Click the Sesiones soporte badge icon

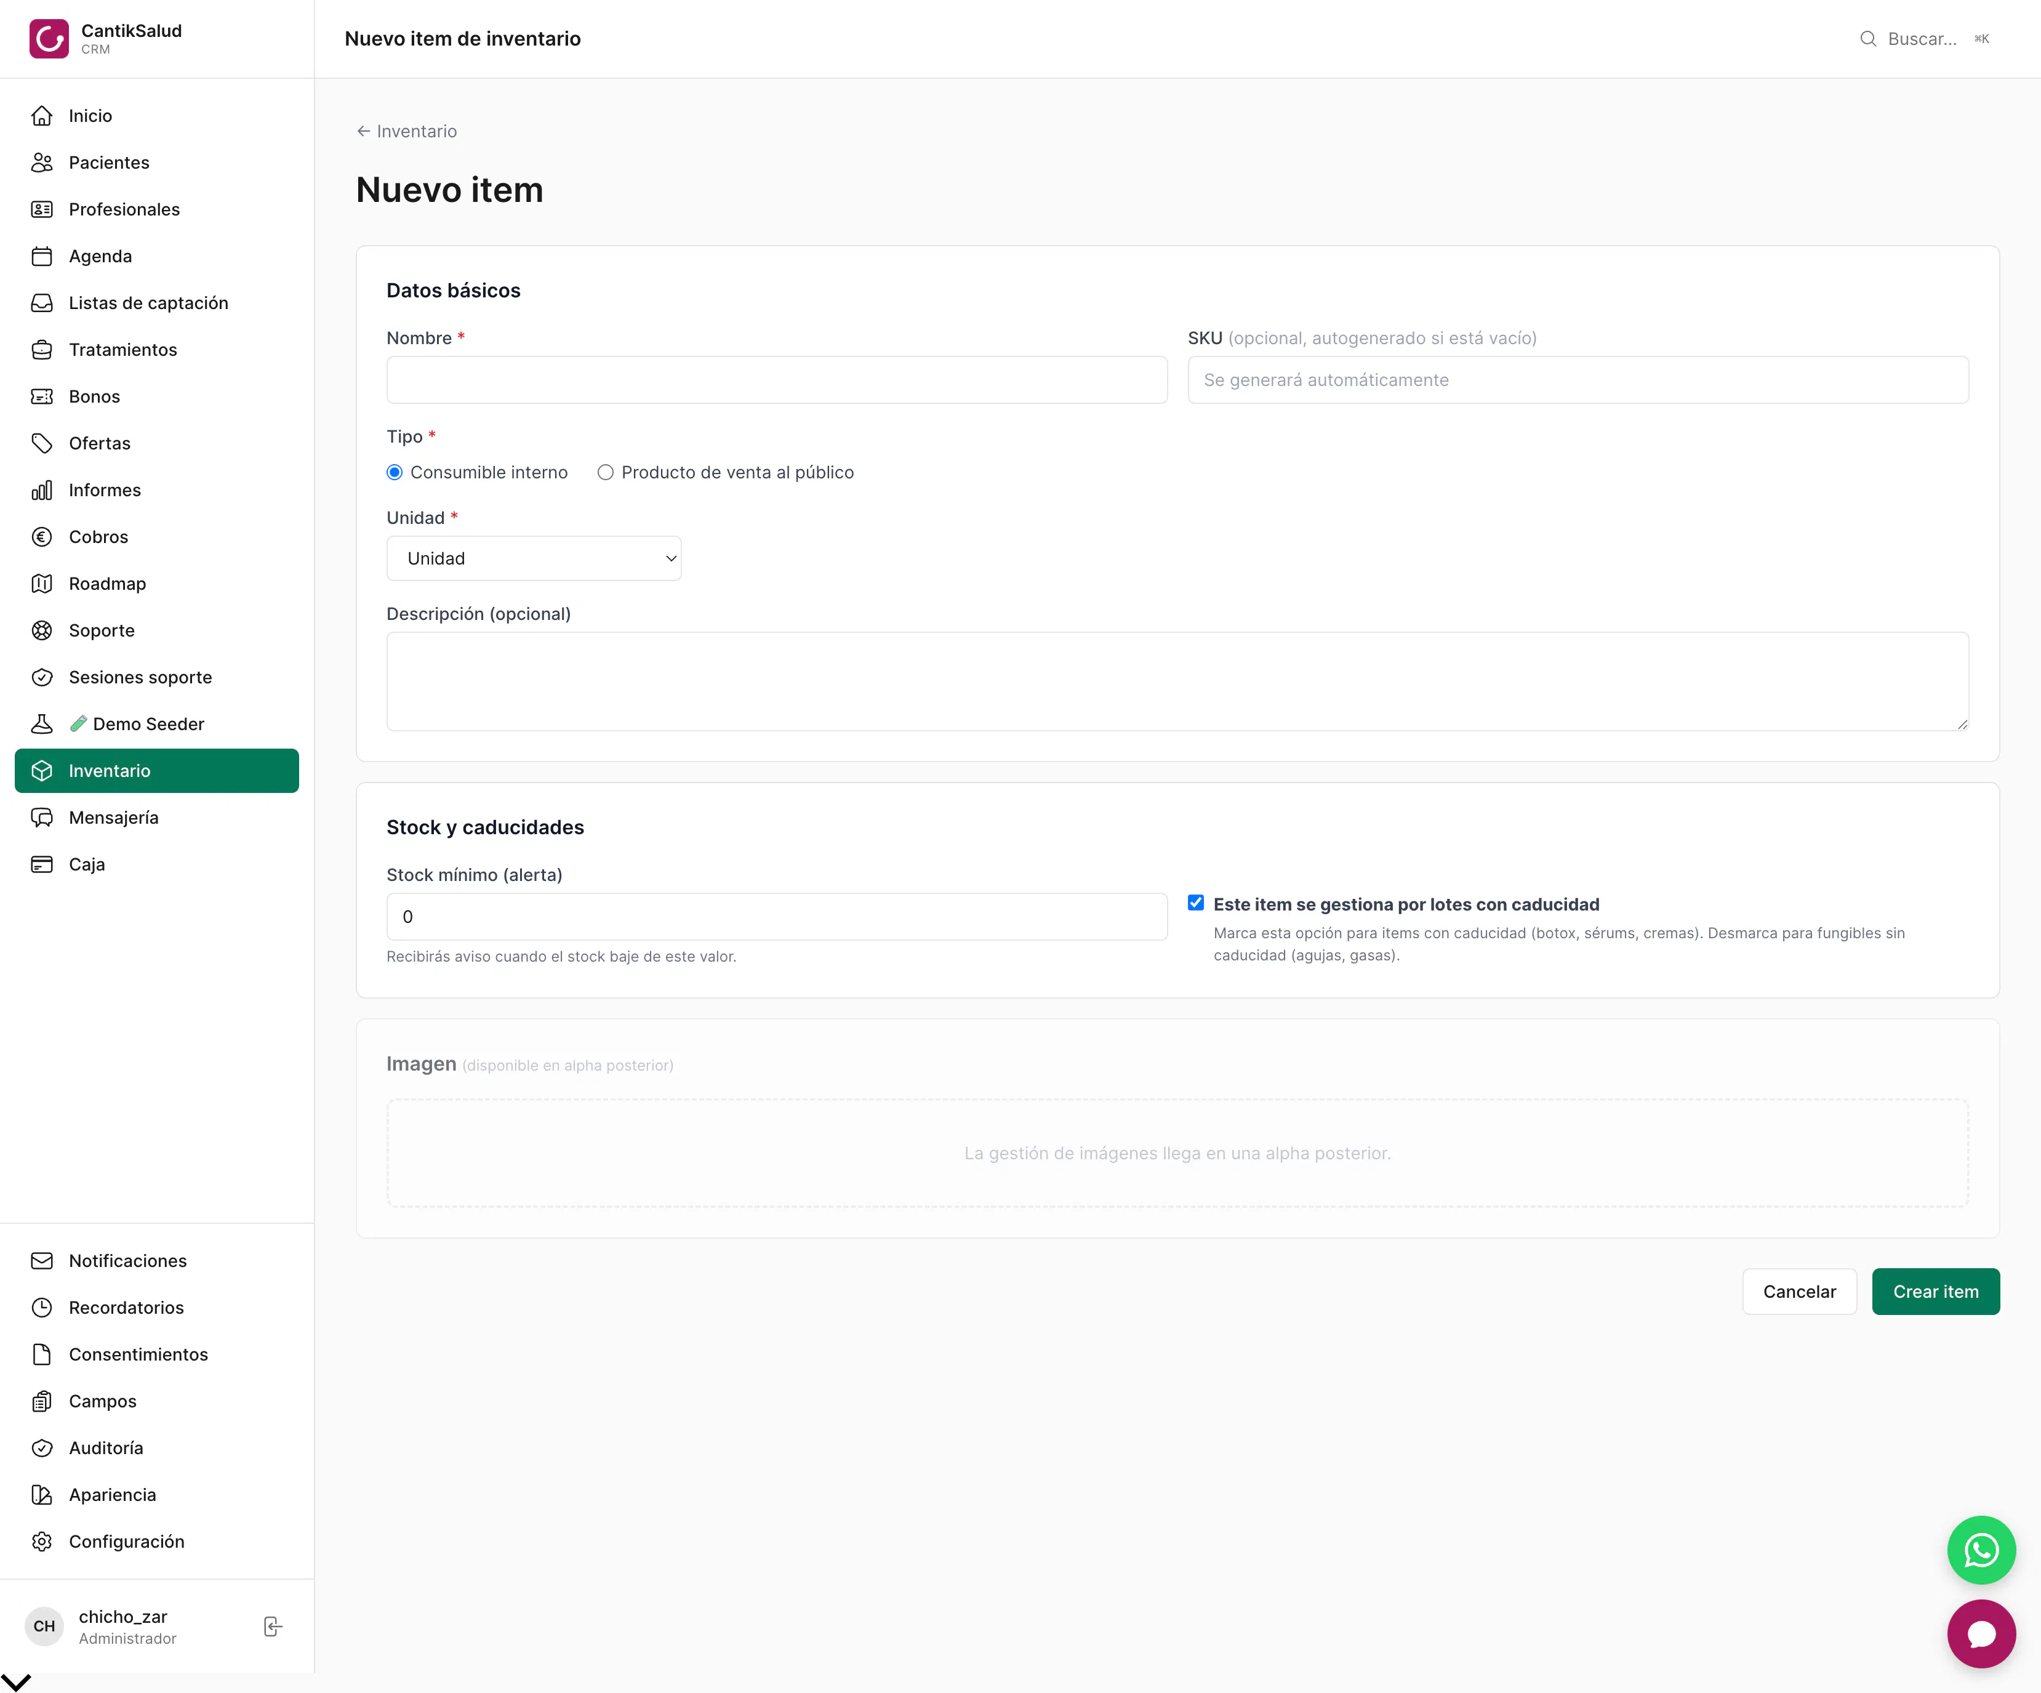tap(42, 677)
